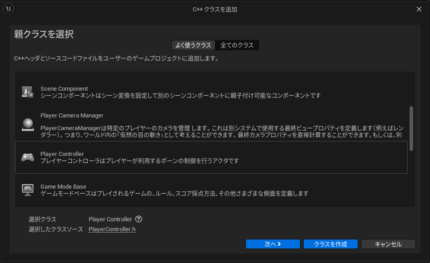Click the class list vertical scrollbar
The width and height of the screenshot is (430, 263).
[x=411, y=128]
